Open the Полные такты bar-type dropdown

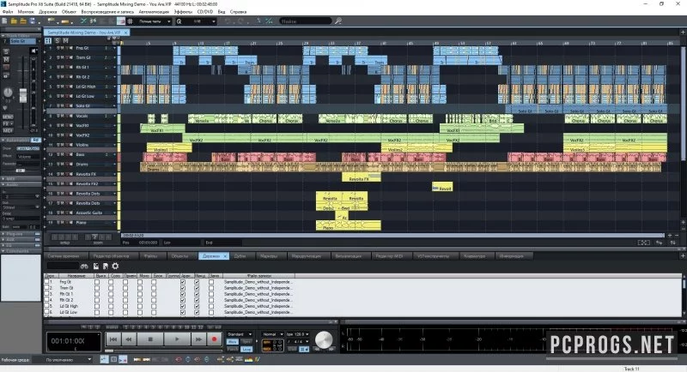(154, 21)
